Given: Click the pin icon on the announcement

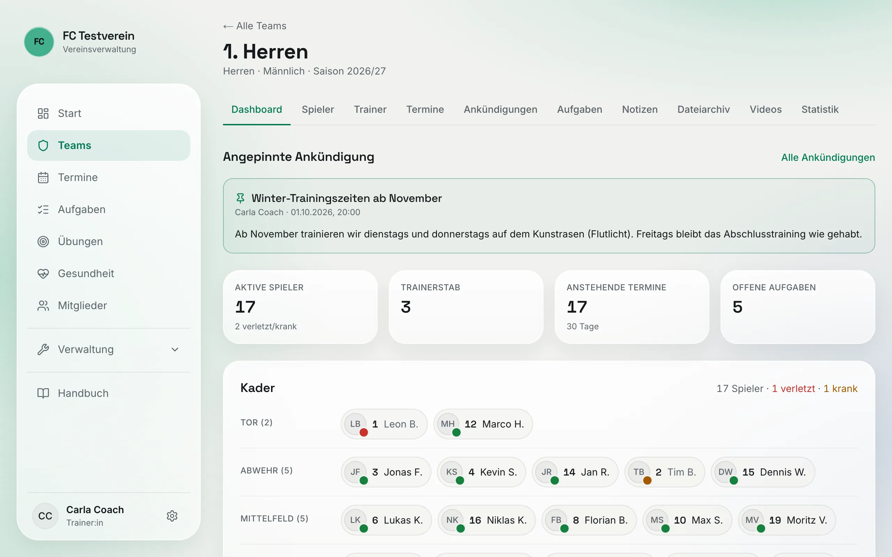Looking at the screenshot, I should [240, 198].
